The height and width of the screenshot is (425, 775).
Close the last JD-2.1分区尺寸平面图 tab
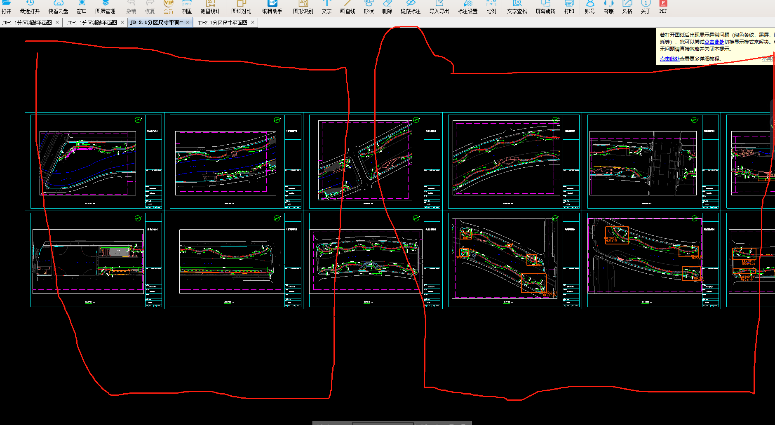(253, 22)
